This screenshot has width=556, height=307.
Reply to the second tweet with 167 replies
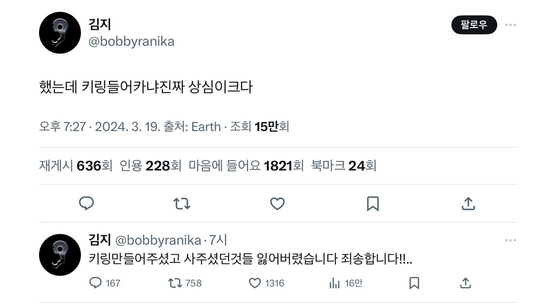(x=95, y=283)
